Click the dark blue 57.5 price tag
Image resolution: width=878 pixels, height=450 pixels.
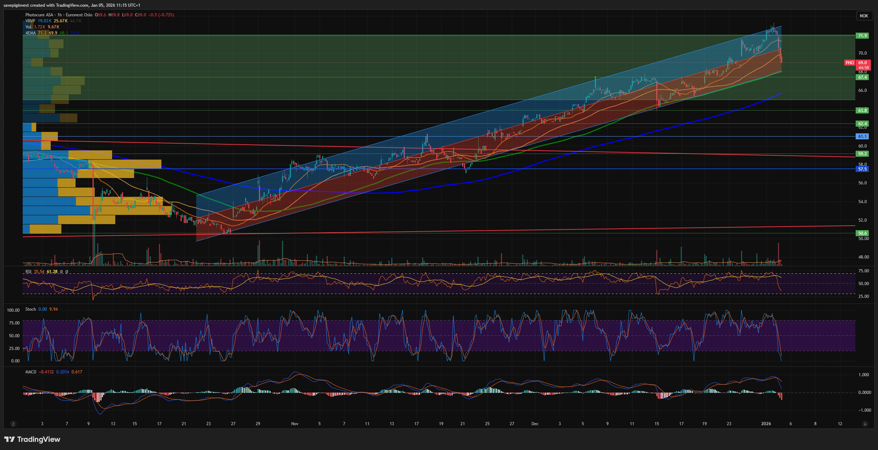pyautogui.click(x=862, y=169)
